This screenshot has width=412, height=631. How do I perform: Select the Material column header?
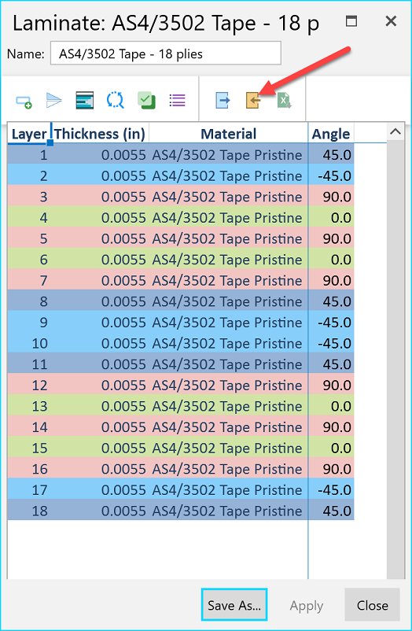pos(228,134)
